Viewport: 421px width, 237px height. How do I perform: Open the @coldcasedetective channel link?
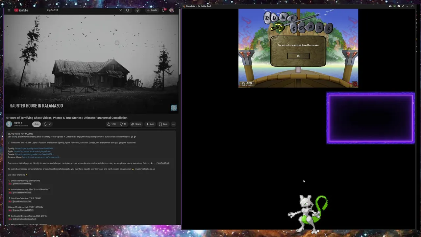[20, 201]
